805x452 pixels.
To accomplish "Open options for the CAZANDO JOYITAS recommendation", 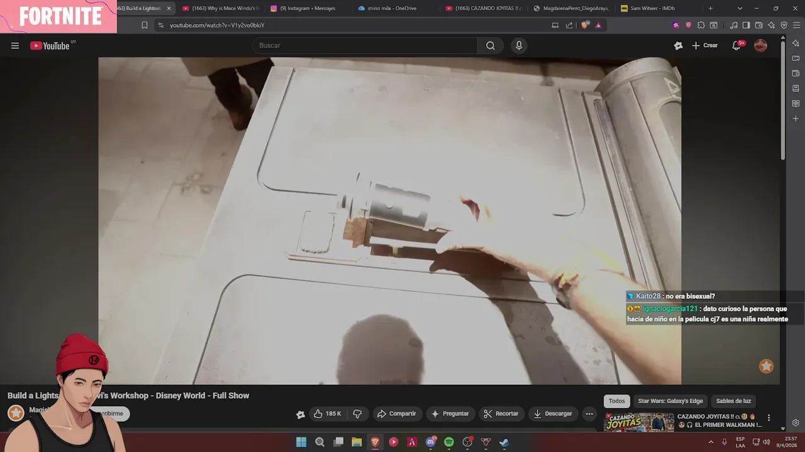I will coord(769,418).
